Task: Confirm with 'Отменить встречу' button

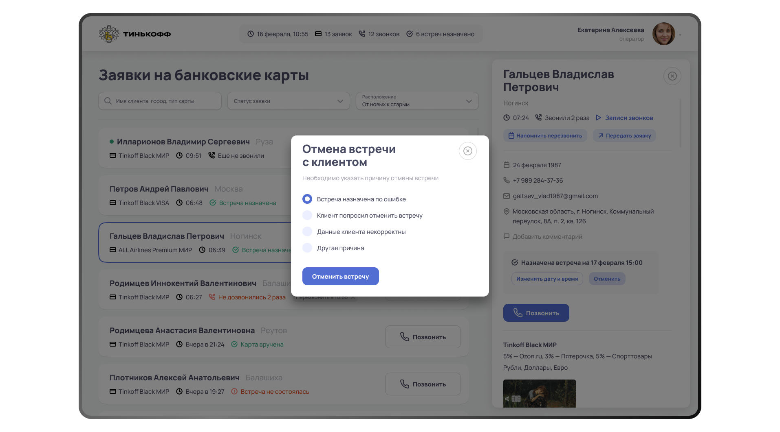Action: pos(340,276)
